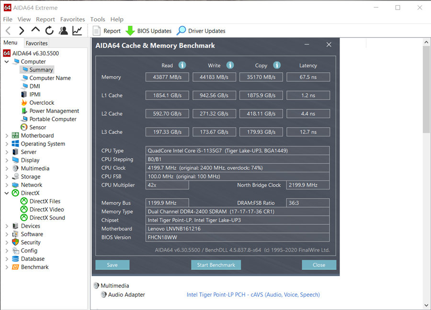This screenshot has height=310, width=431.
Task: Collapse the DirectX tree node
Action: [7, 193]
